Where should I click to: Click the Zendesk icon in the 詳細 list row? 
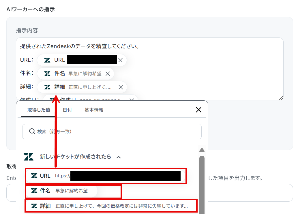(34, 206)
